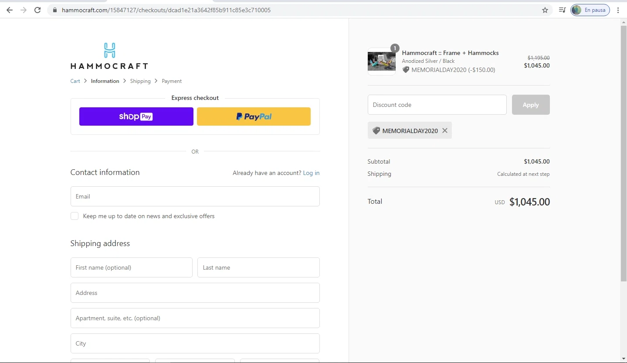Click the Payment breadcrumb step
Image resolution: width=627 pixels, height=363 pixels.
click(172, 81)
